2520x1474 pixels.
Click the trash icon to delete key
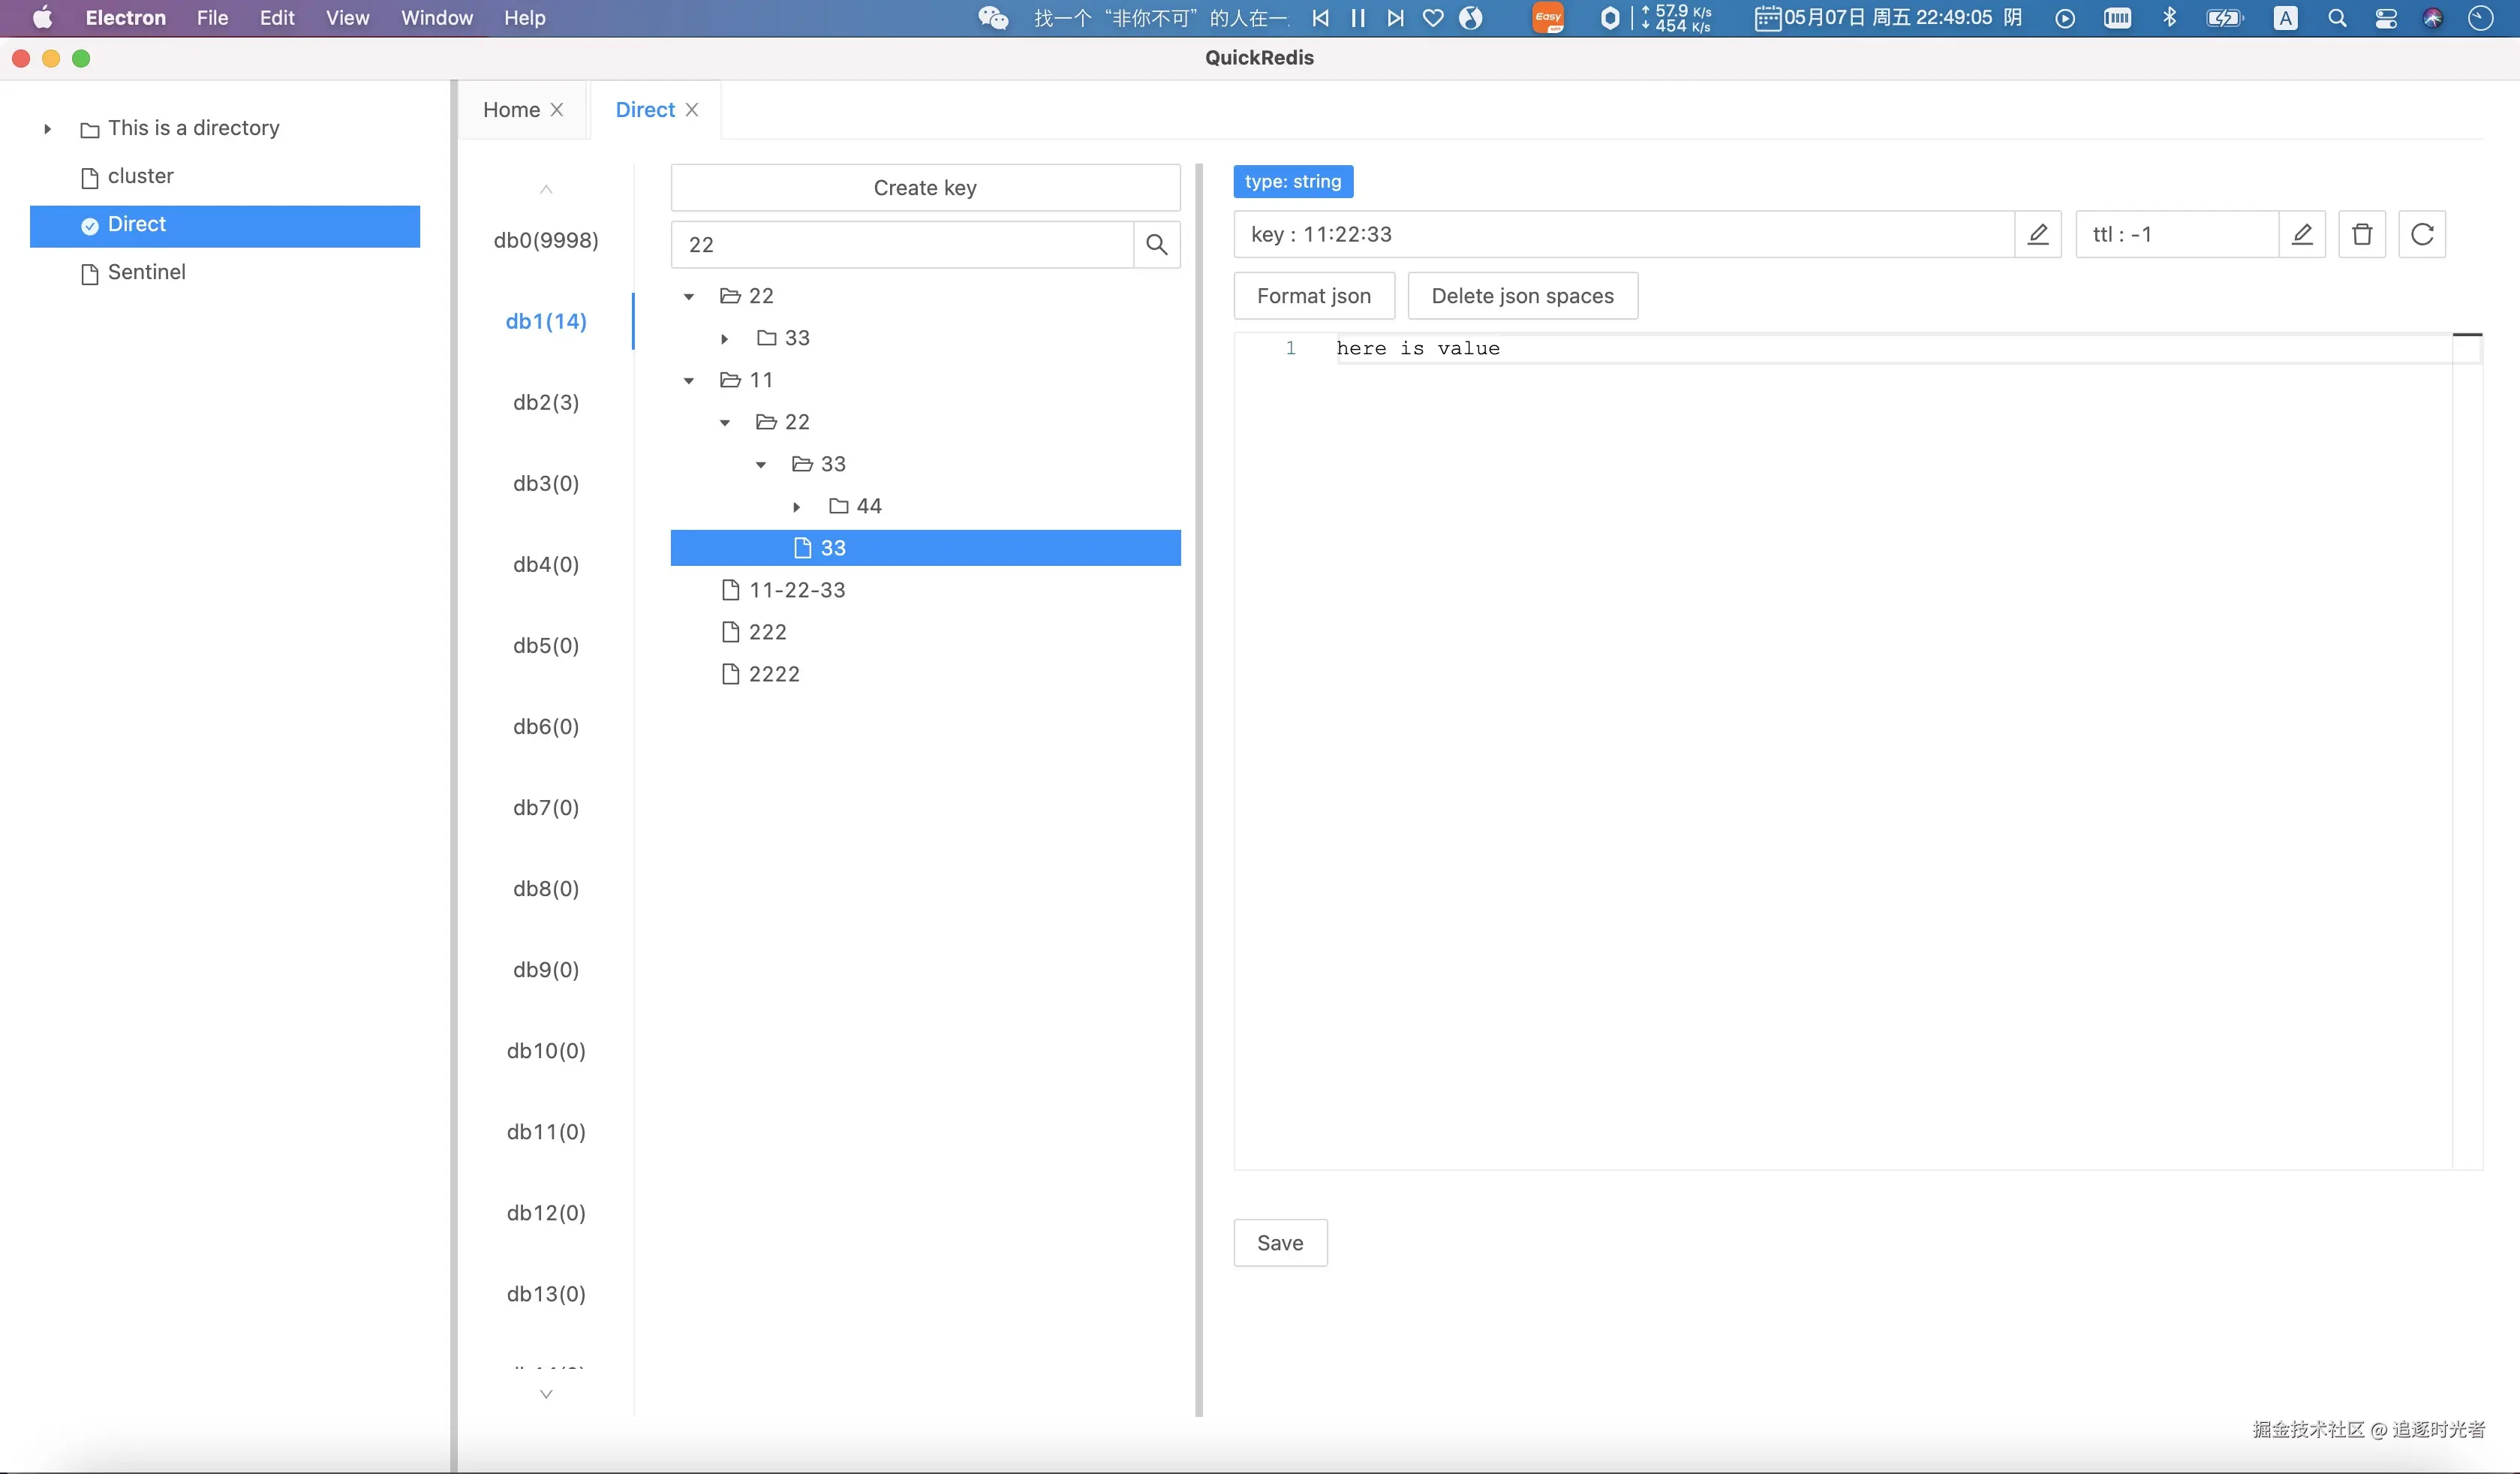click(2361, 234)
